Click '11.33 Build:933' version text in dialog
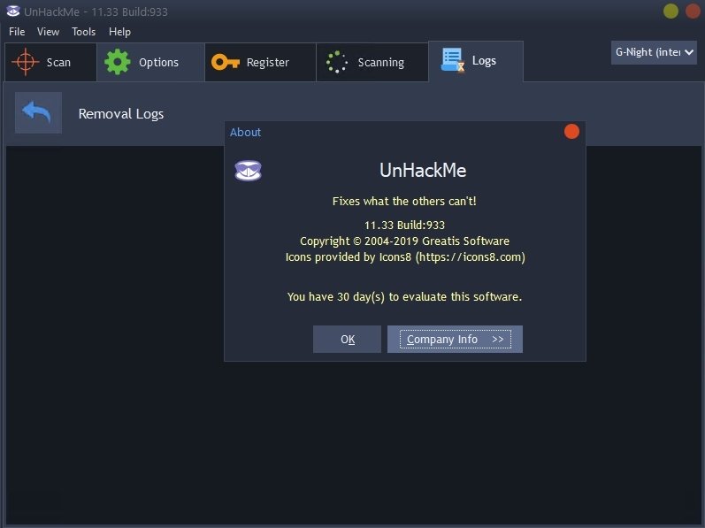 (x=404, y=225)
